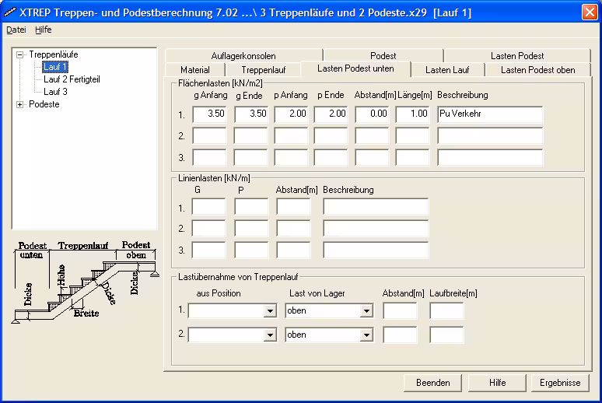Viewport: 602px width, 403px height.
Task: Open the Datei menu
Action: pyautogui.click(x=16, y=30)
